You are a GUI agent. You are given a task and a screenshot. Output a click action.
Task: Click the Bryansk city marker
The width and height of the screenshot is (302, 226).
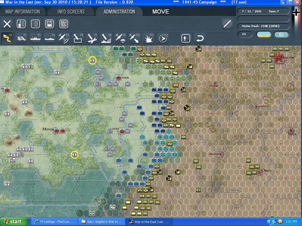tap(221, 154)
